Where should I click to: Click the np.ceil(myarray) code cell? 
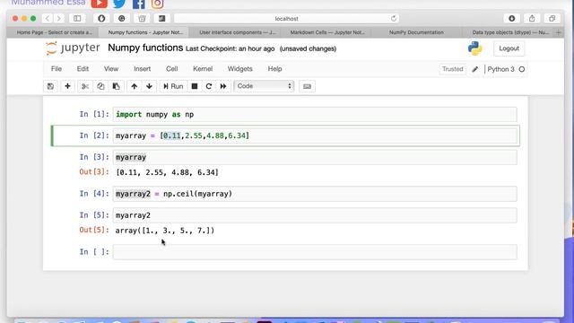tap(315, 194)
